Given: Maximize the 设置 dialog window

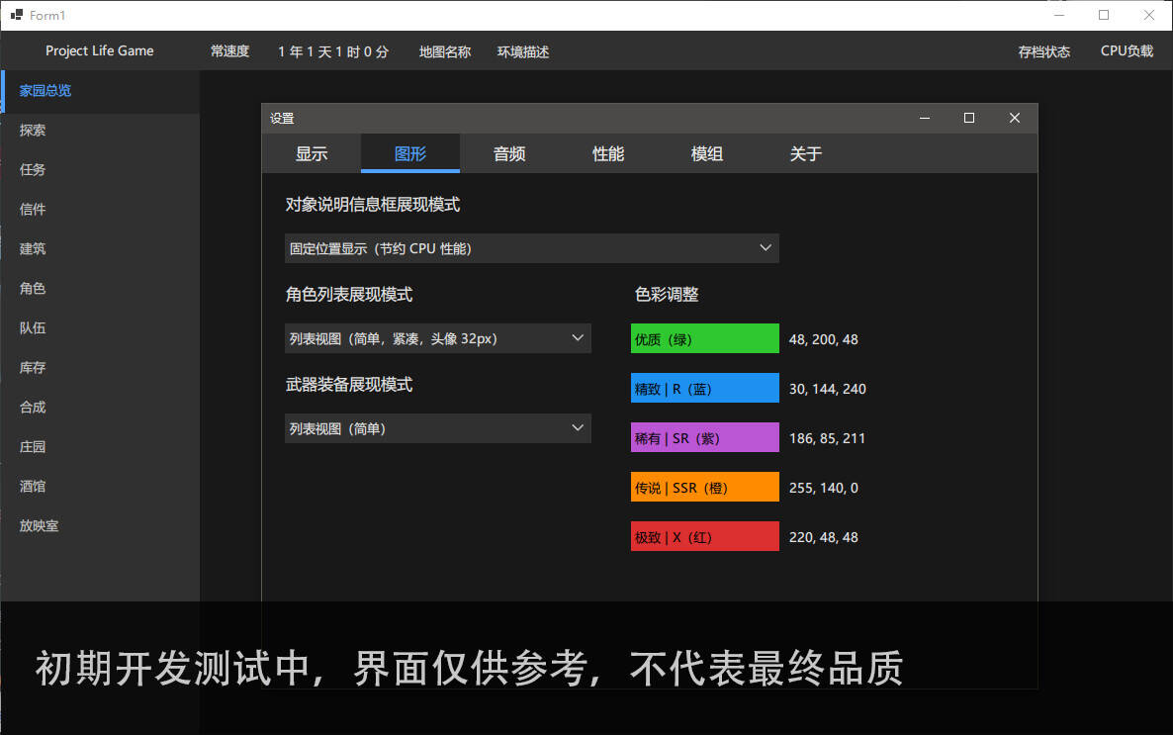Looking at the screenshot, I should click(969, 118).
